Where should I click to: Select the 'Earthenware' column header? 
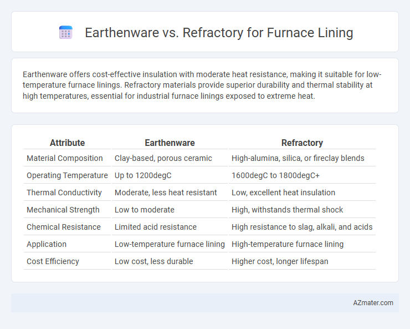point(170,143)
